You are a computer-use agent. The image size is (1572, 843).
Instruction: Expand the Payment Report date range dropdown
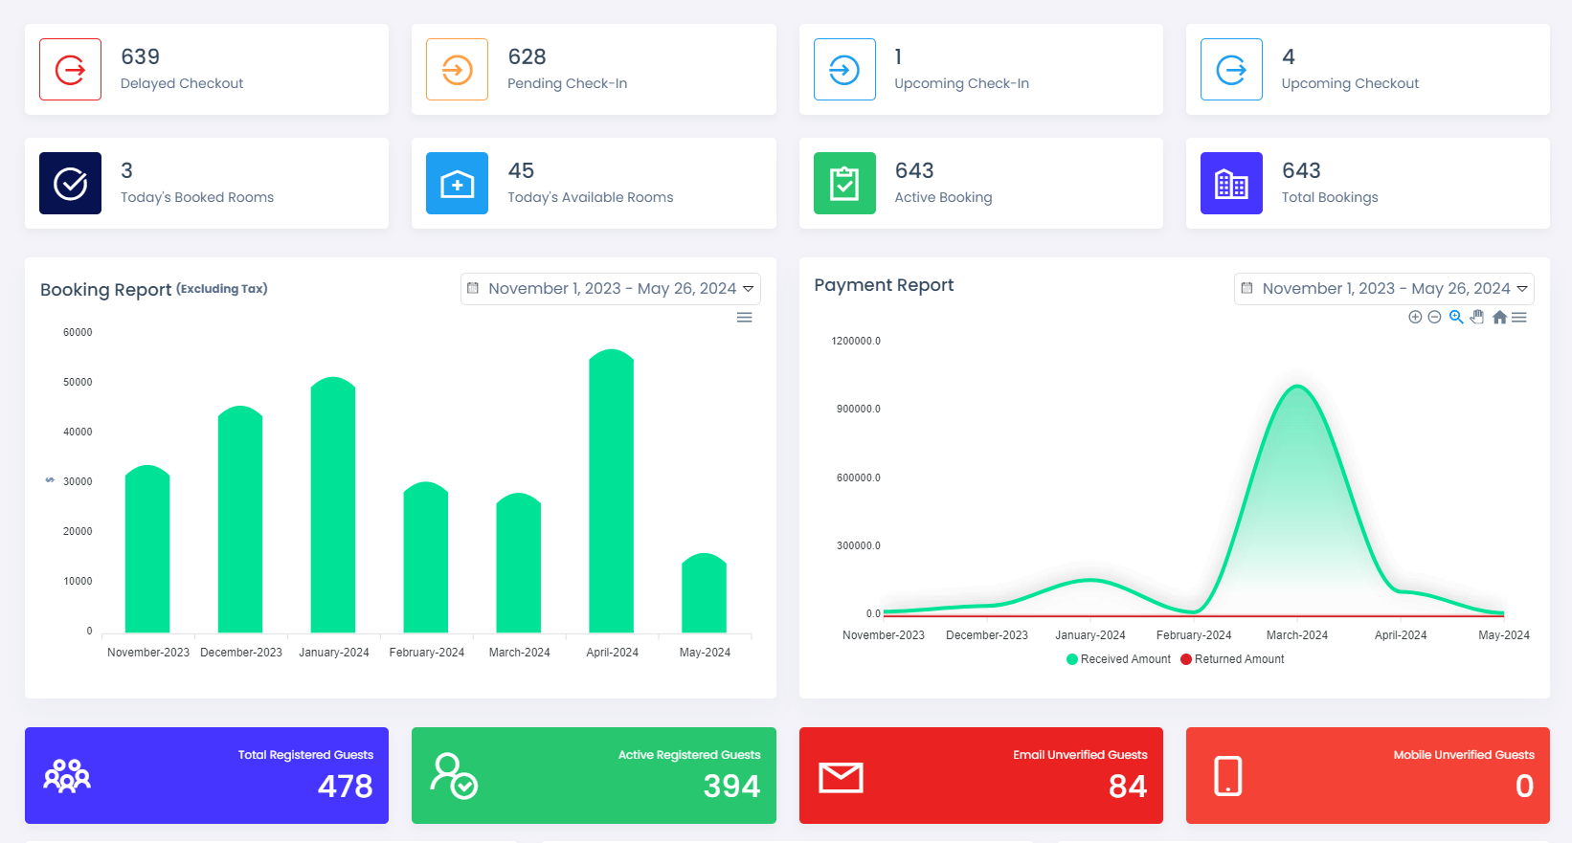(1384, 289)
